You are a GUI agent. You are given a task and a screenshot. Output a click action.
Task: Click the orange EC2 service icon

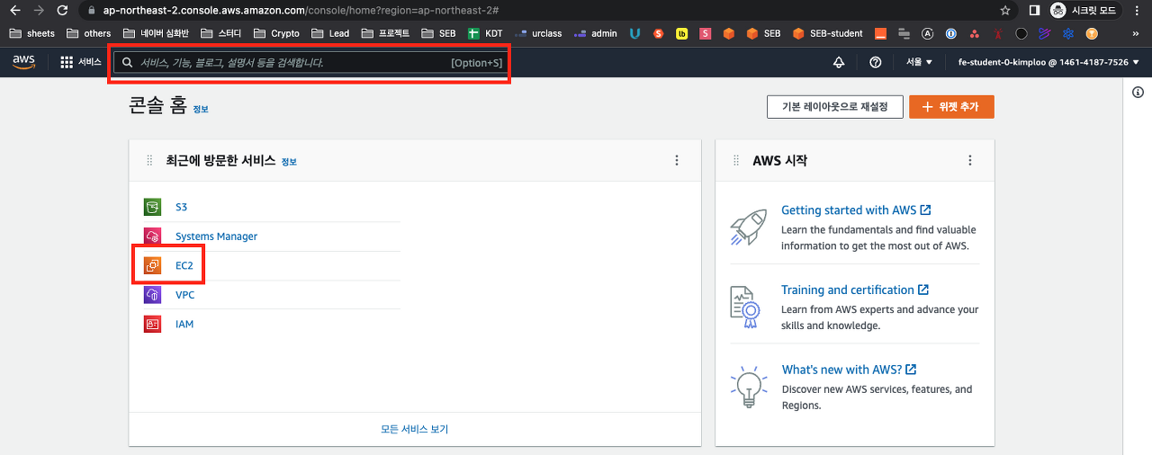click(x=152, y=265)
